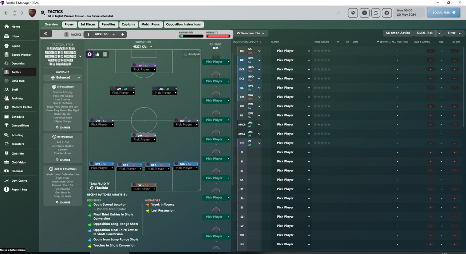Click the Weak Influence negative item
The height and width of the screenshot is (254, 466).
pyautogui.click(x=160, y=205)
